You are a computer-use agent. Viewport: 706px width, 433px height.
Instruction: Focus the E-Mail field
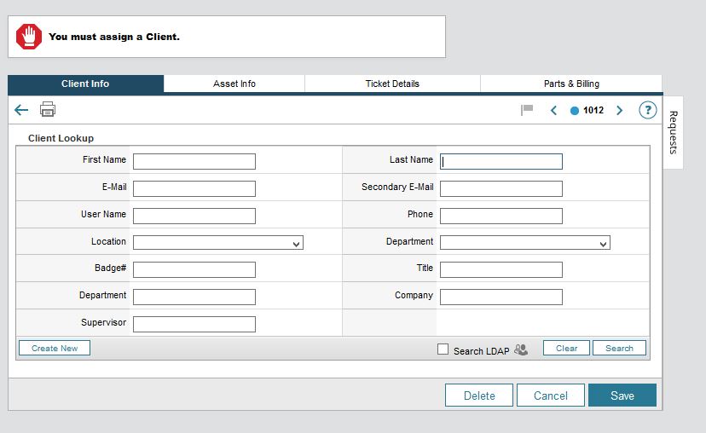point(194,188)
